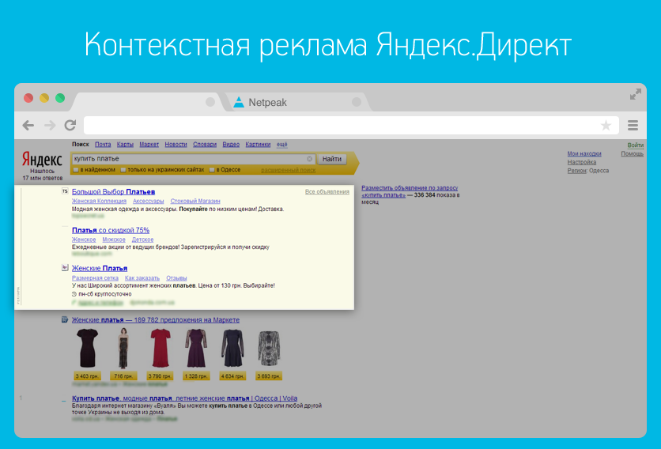661x449 pixels.
Task: Click the dress thumbnail priced 716 грн.
Action: coord(123,349)
